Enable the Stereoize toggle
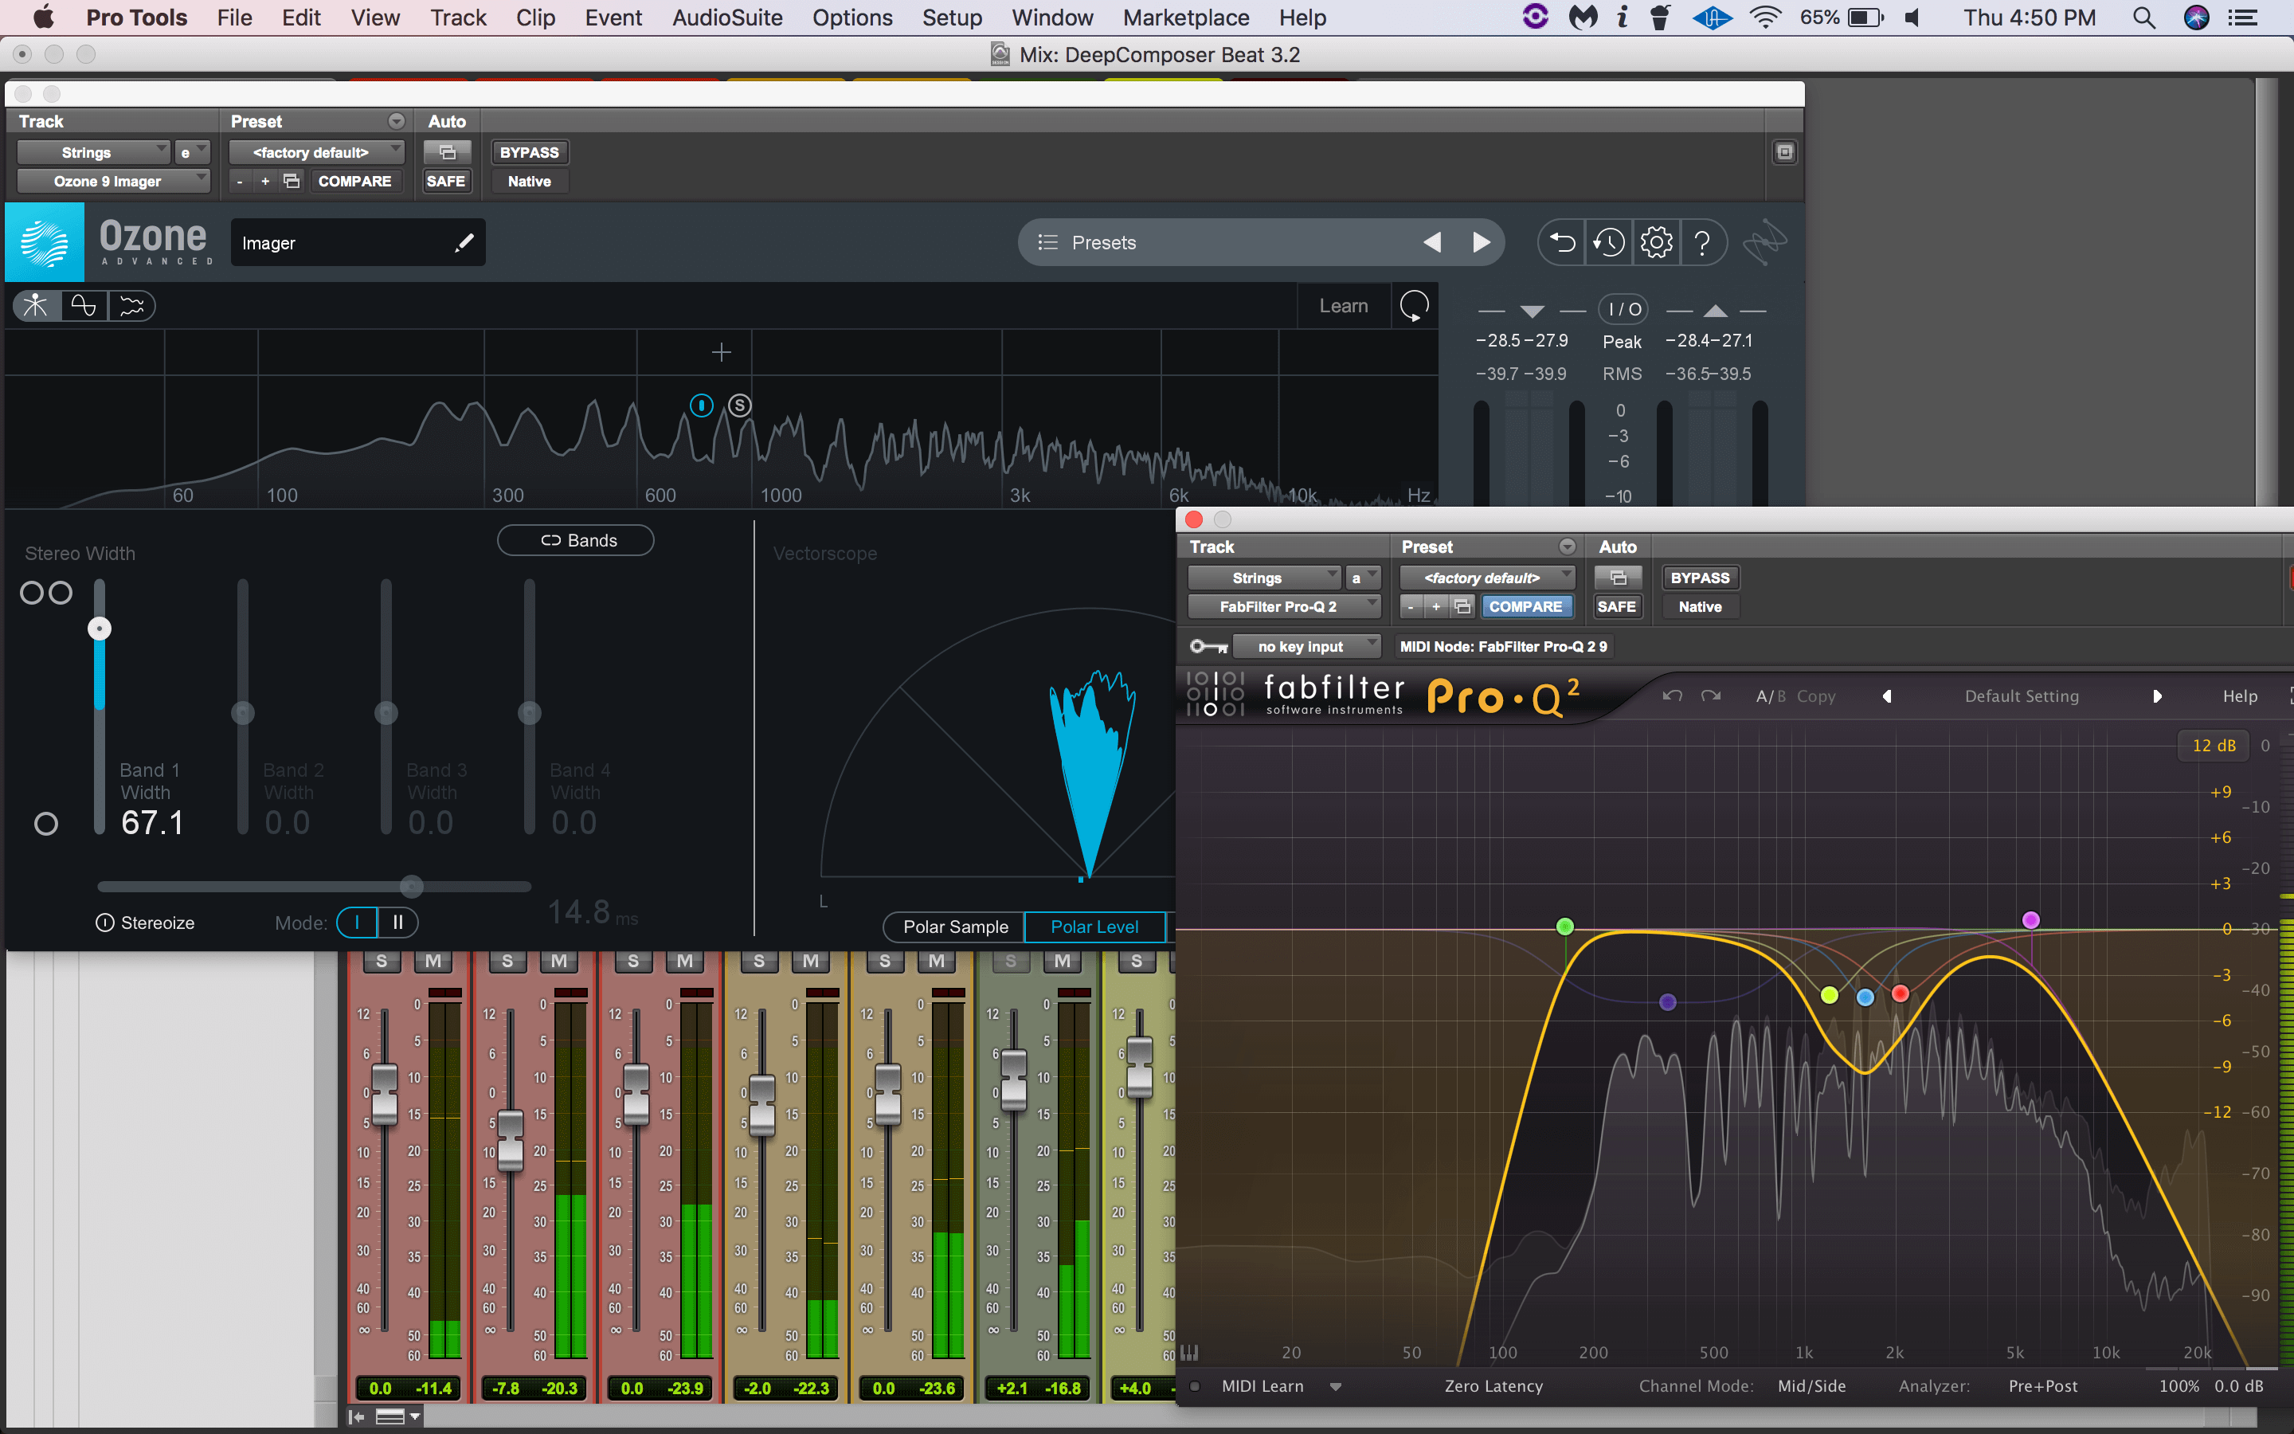This screenshot has height=1434, width=2294. (104, 923)
